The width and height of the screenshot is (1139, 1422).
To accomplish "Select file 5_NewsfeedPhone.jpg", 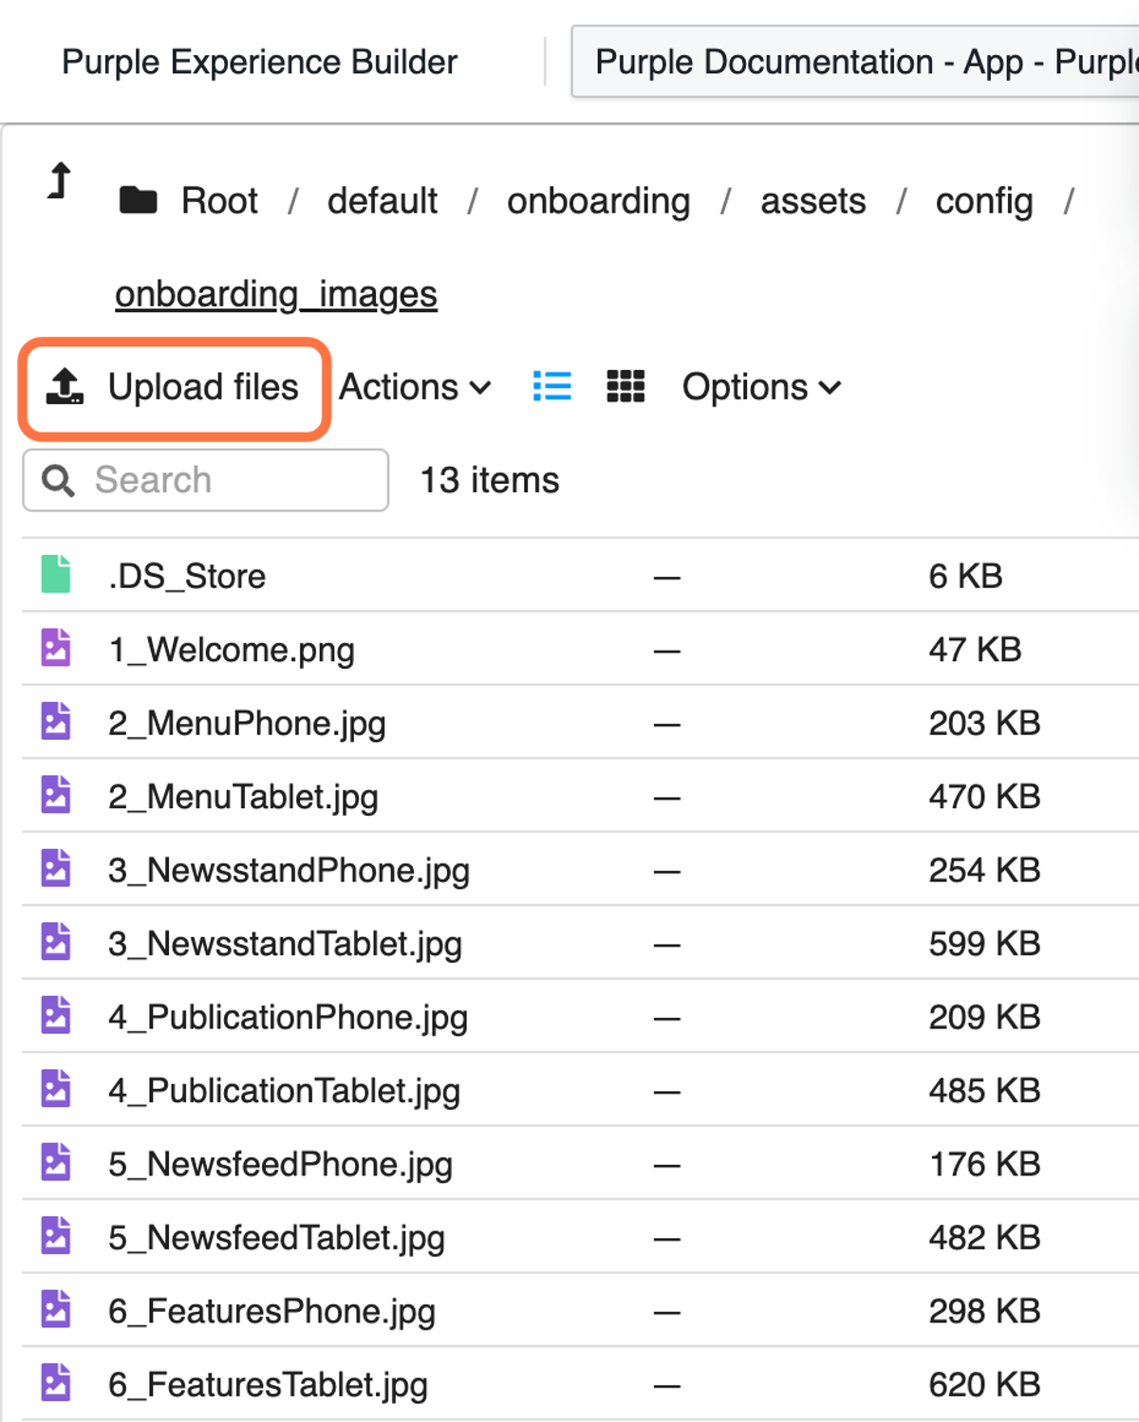I will (x=280, y=1165).
